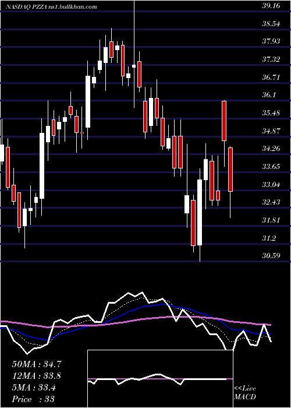Image resolution: width=291 pixels, height=408 pixels.
Task: Click the 32.43 price axis label
Action: pyautogui.click(x=271, y=202)
